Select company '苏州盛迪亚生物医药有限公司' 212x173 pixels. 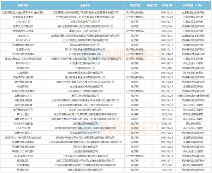click(85, 54)
